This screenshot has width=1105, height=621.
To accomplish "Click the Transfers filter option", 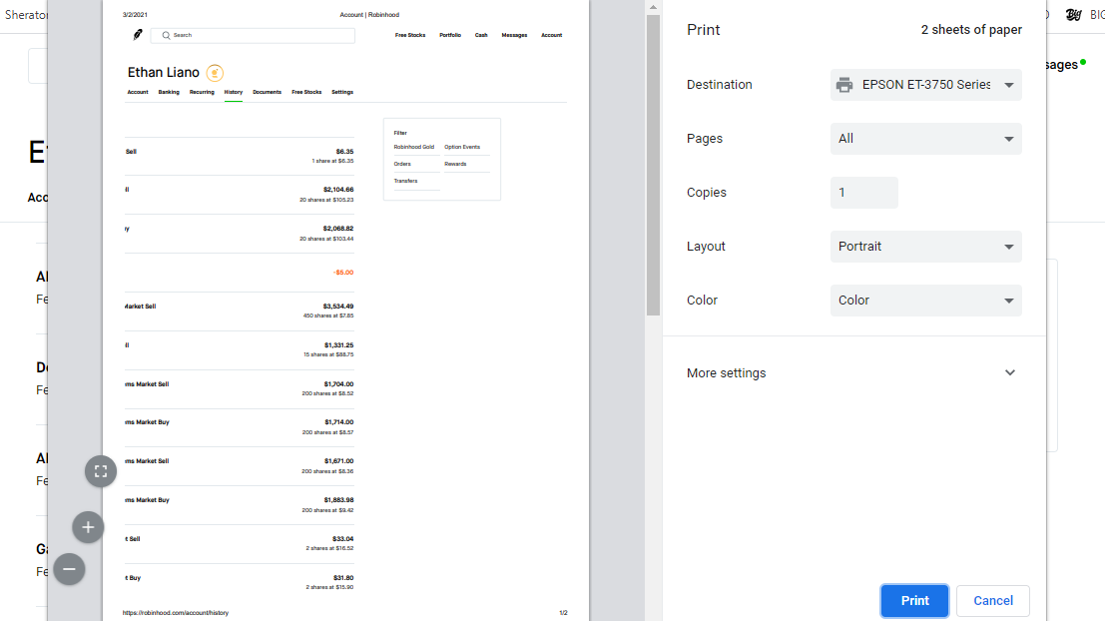I will 406,181.
